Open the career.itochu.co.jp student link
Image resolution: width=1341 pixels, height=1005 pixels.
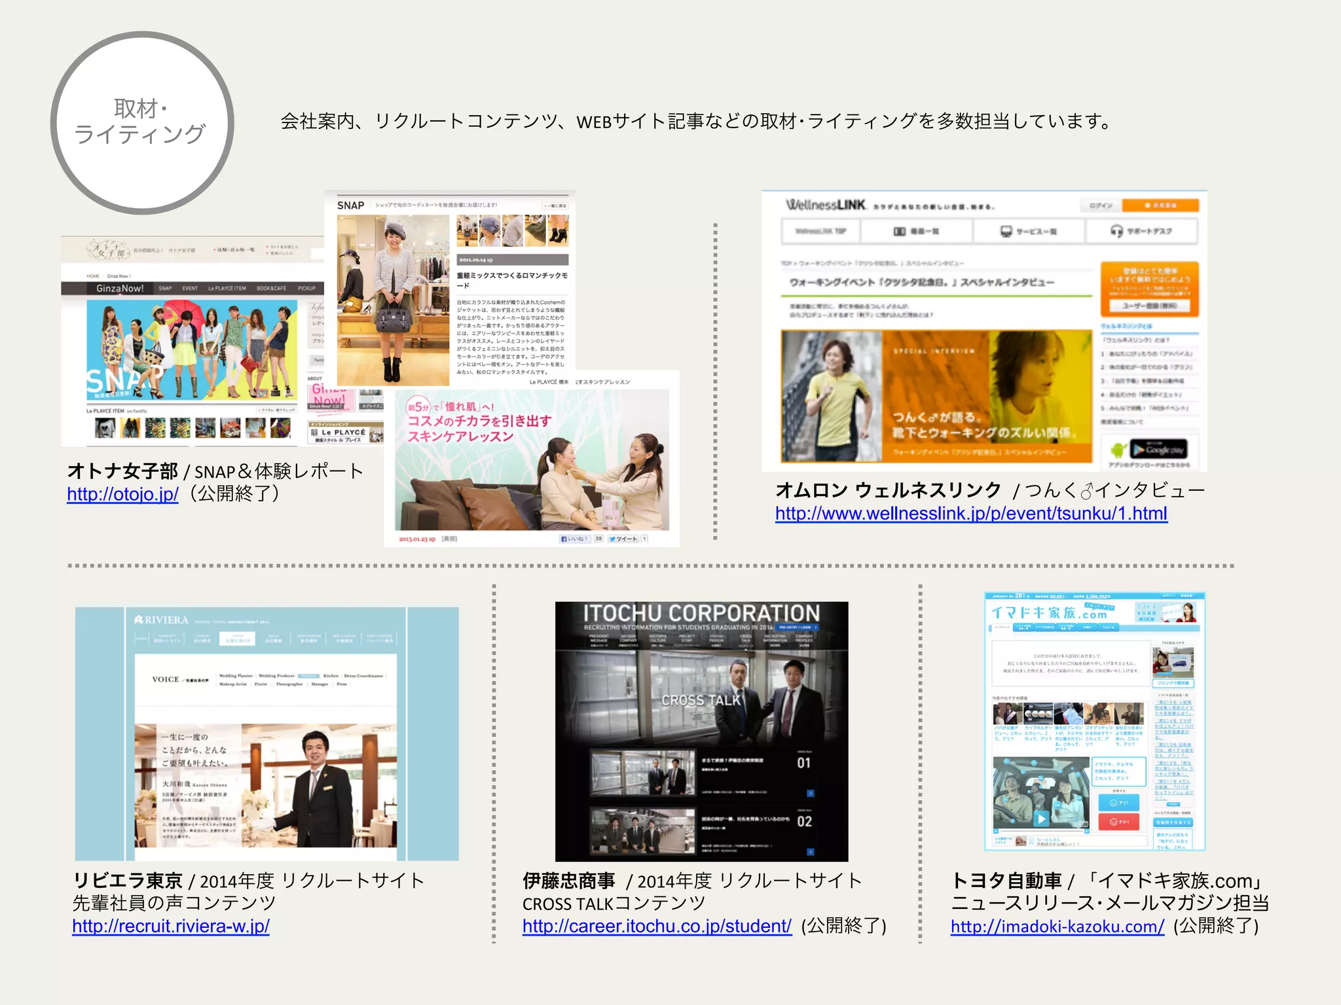tap(657, 926)
